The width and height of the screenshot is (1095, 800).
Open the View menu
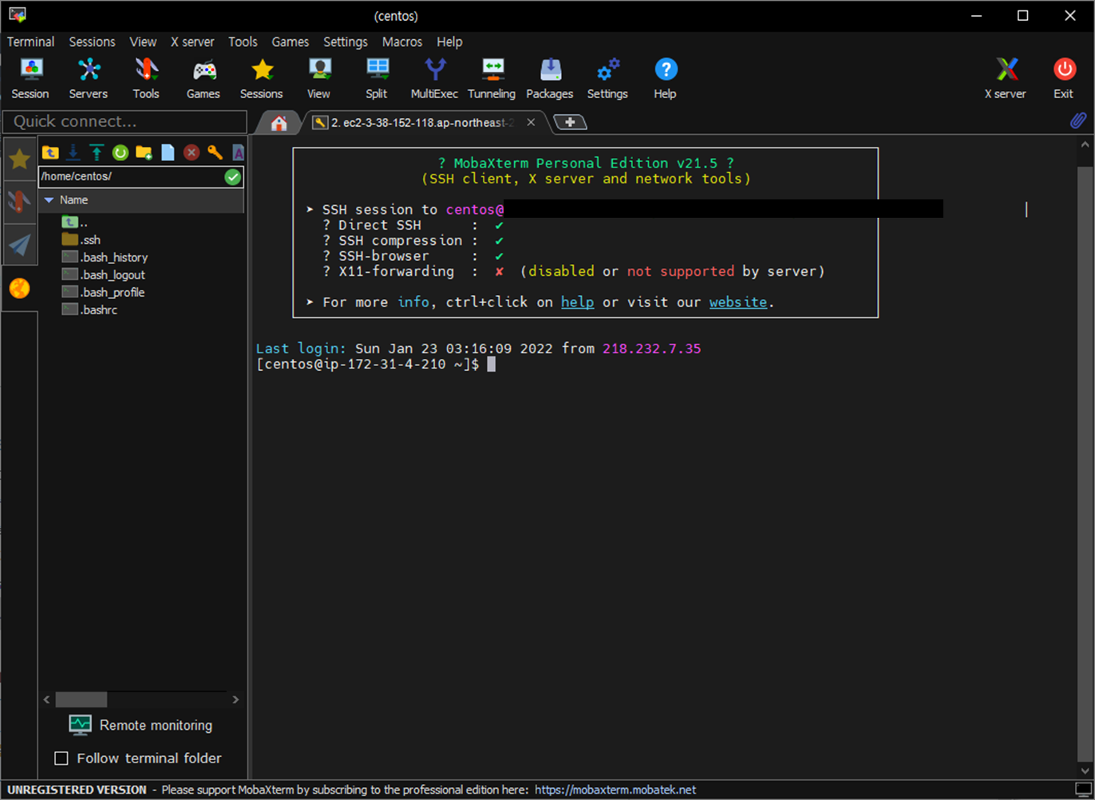point(144,41)
